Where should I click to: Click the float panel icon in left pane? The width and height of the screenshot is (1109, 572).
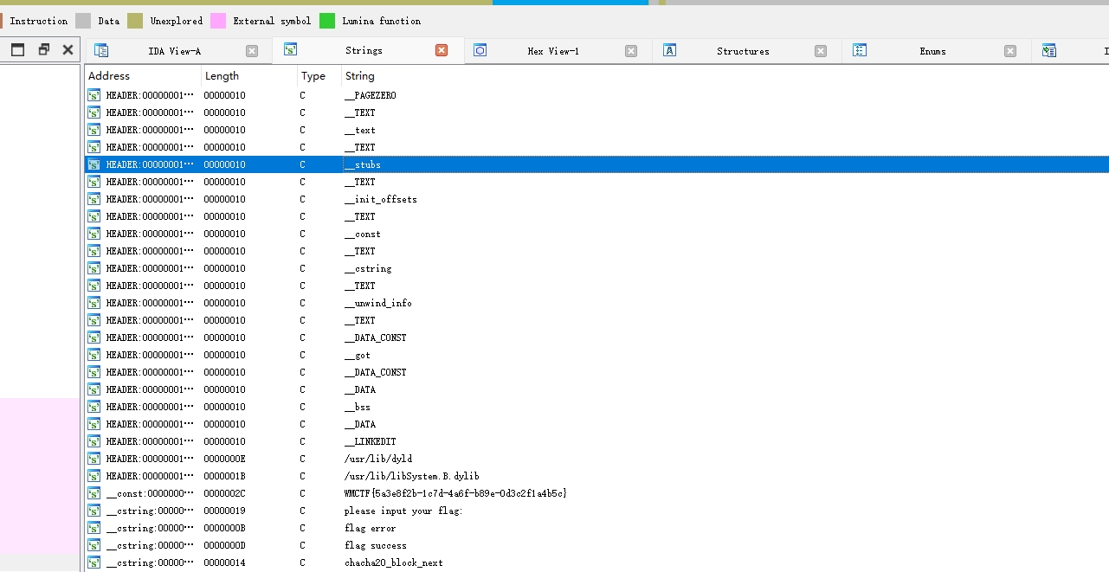coord(43,50)
